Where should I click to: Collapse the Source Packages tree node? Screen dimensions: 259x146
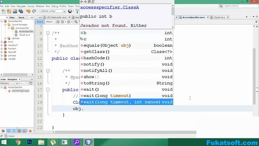click(x=5, y=24)
